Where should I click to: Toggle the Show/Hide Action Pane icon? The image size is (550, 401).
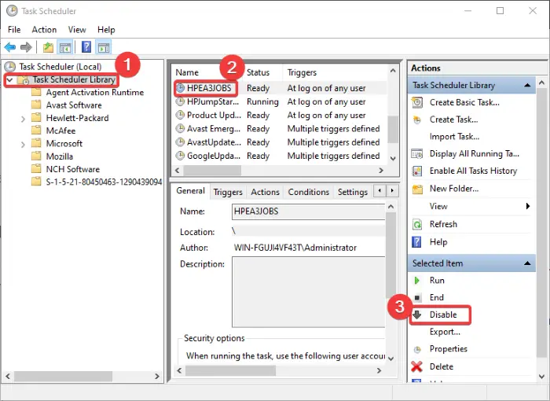click(x=104, y=47)
